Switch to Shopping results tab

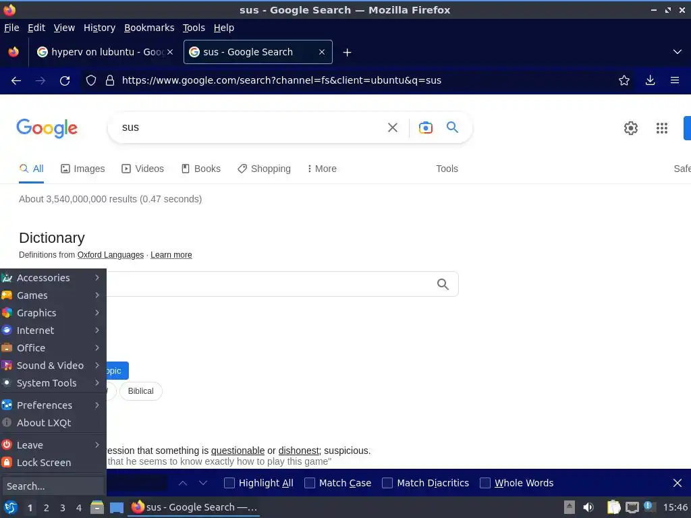(x=264, y=169)
